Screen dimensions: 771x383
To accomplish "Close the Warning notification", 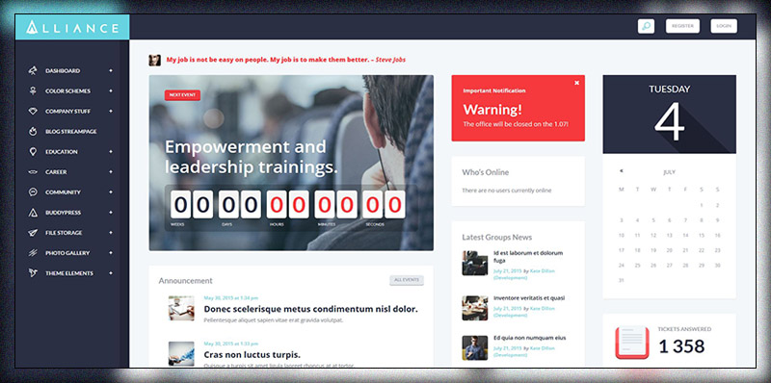I will [576, 83].
